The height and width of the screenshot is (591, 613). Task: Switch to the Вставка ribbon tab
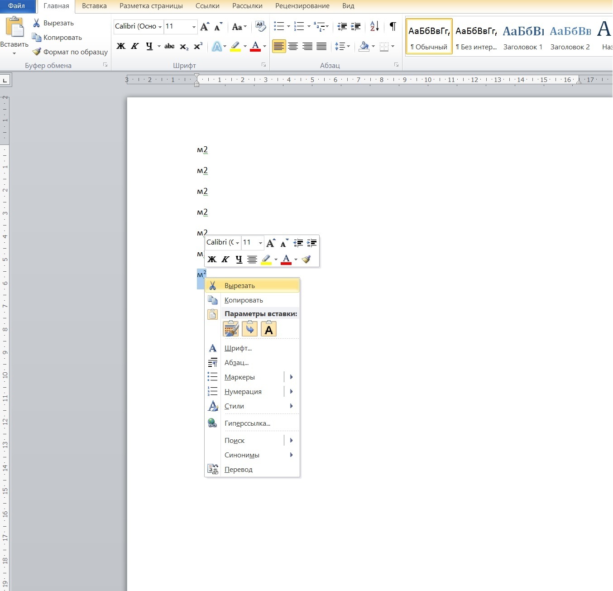[x=94, y=6]
